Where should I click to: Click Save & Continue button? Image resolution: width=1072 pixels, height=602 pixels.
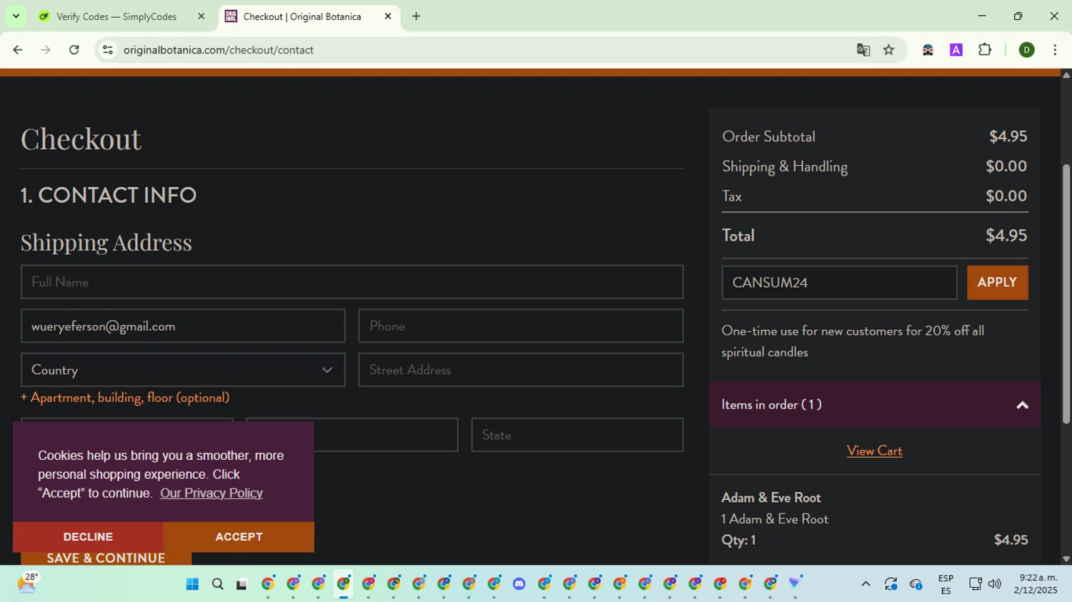(106, 558)
